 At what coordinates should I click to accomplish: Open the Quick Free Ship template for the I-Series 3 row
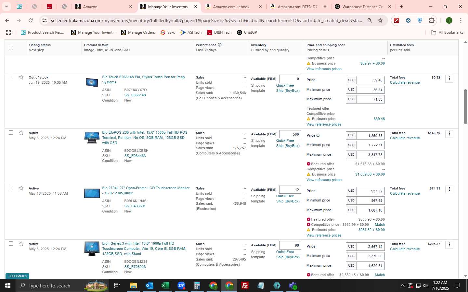tap(288, 255)
